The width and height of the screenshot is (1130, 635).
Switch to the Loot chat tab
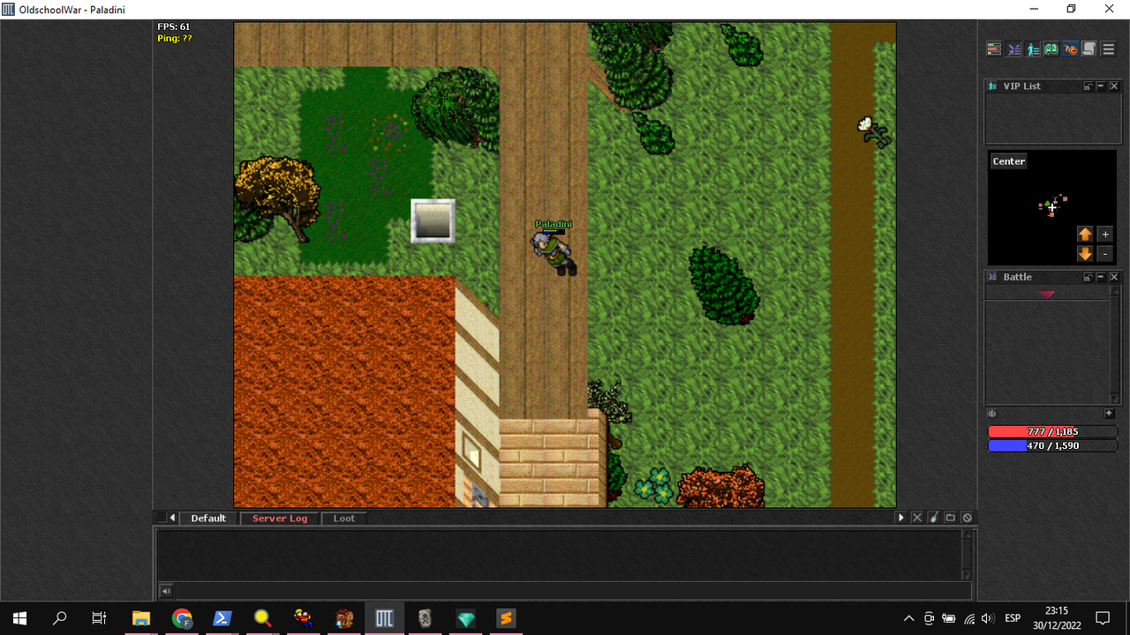tap(344, 519)
